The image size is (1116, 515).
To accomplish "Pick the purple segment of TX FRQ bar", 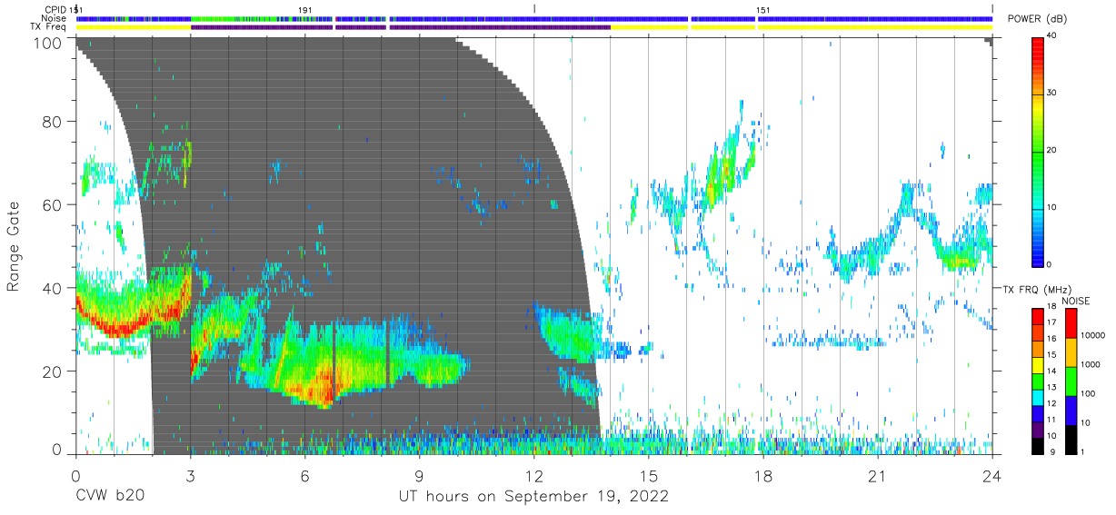I will (1038, 429).
